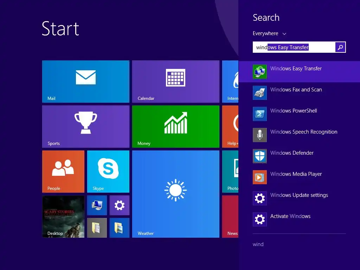Select the Windows Speech Recognition result text
The width and height of the screenshot is (360, 270).
(x=304, y=132)
